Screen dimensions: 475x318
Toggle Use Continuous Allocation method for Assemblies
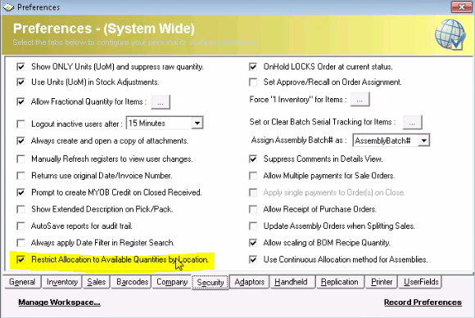point(253,259)
